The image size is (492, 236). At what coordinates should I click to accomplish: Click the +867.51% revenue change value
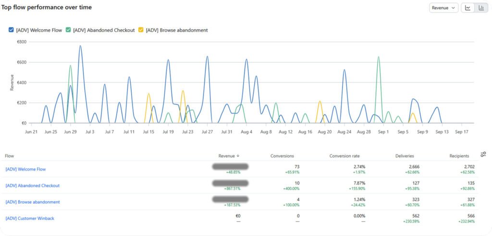click(232, 189)
